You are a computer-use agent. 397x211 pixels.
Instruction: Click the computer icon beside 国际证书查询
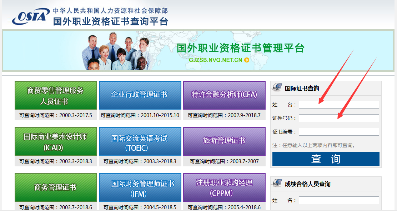coord(277,88)
